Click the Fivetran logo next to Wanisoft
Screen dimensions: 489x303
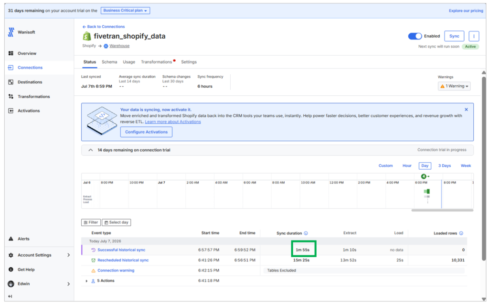click(x=11, y=32)
